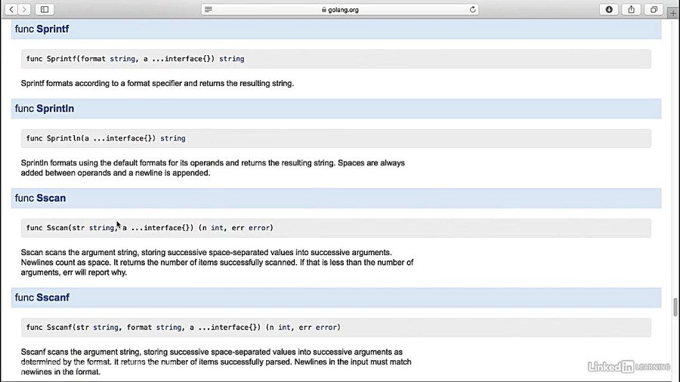
Task: Click the Sscanf function signature code
Action: click(x=183, y=328)
